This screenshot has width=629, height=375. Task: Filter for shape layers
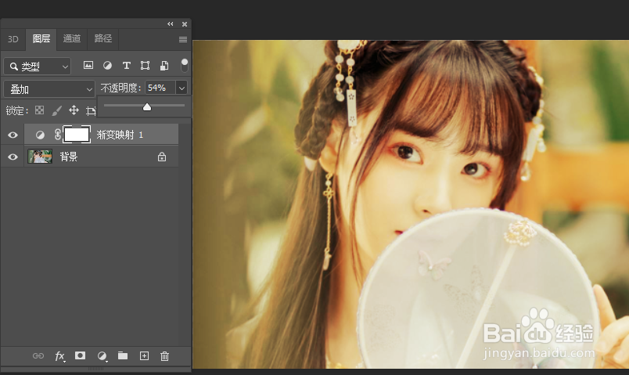(145, 66)
